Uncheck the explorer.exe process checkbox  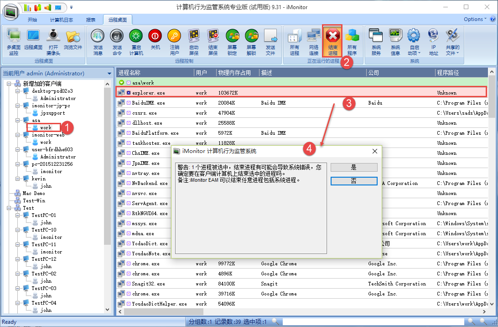(x=129, y=93)
